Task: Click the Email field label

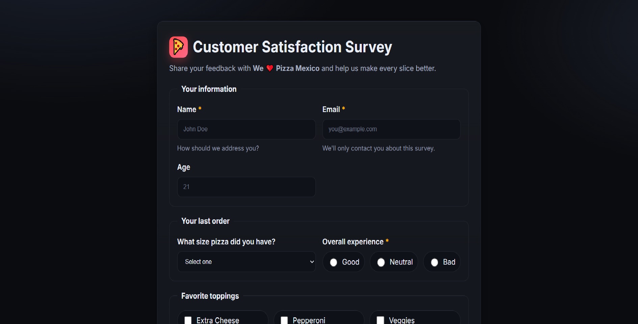Action: tap(331, 109)
